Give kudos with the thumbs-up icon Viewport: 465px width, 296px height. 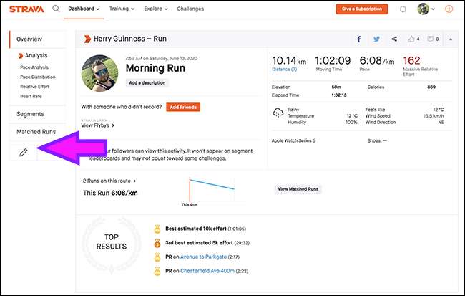pyautogui.click(x=413, y=39)
